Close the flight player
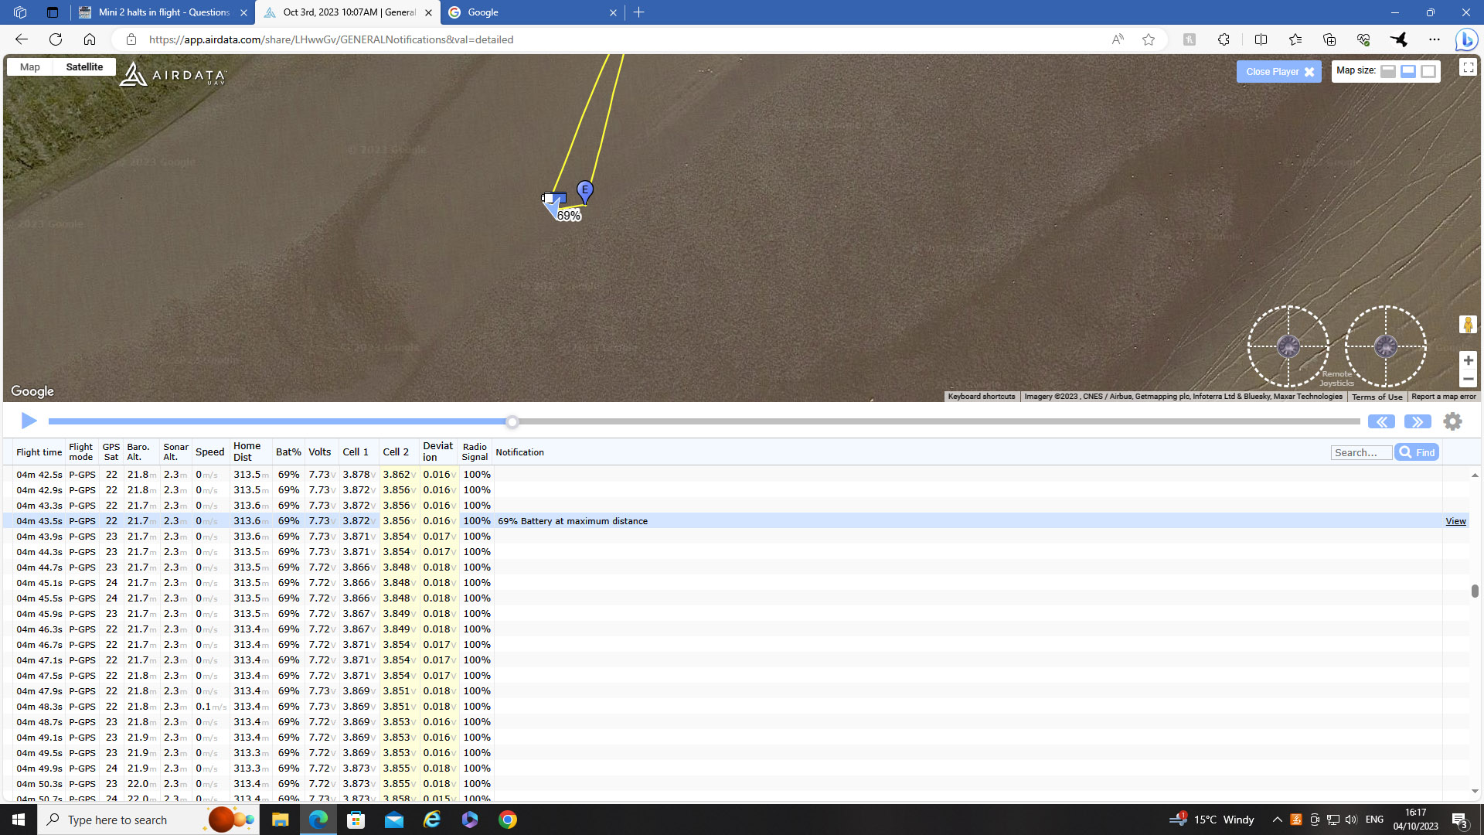This screenshot has width=1484, height=835. click(x=1278, y=72)
